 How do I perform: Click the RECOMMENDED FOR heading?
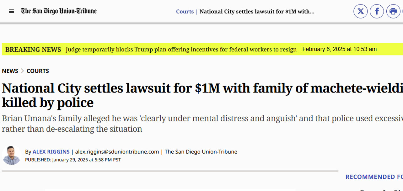pyautogui.click(x=374, y=177)
